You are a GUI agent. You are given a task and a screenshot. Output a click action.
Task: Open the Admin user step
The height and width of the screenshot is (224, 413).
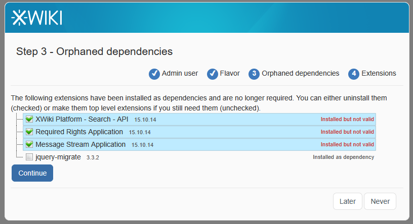click(180, 73)
